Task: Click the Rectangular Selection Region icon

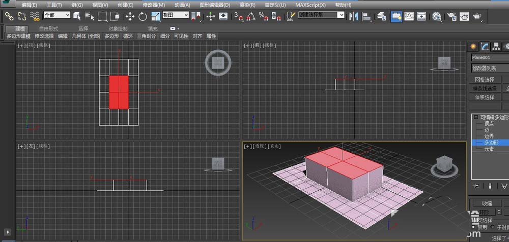Action: [102, 16]
